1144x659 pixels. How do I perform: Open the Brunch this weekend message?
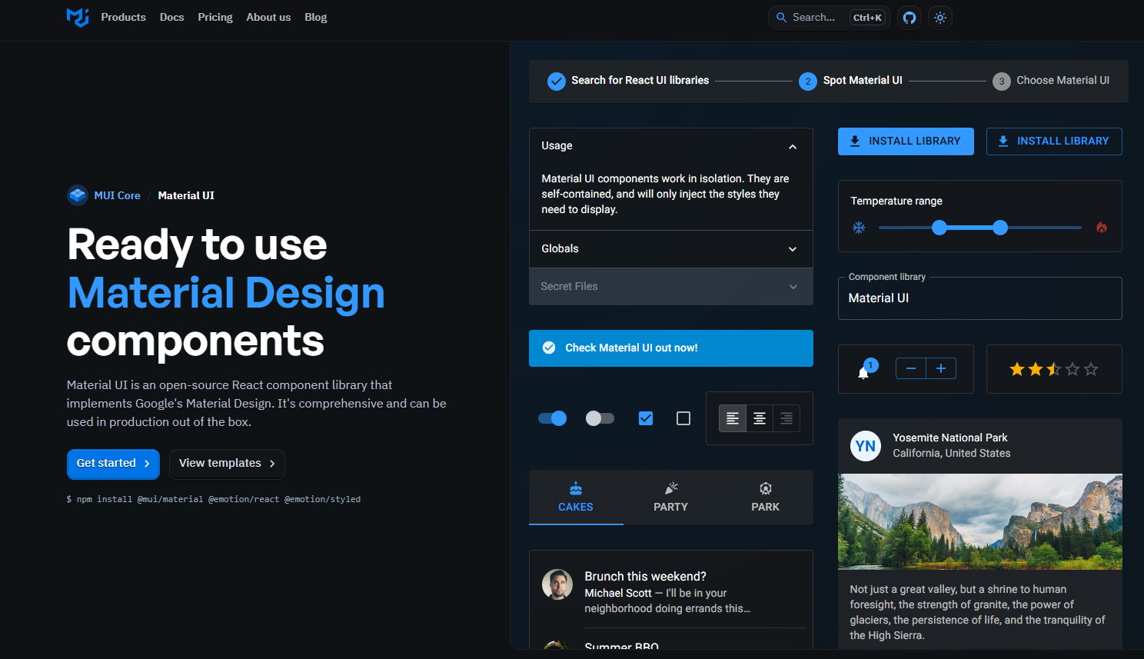point(671,592)
